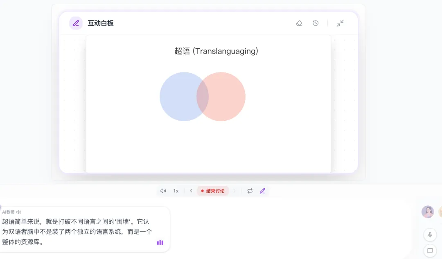The image size is (442, 259).
Task: Open the whiteboard history icon
Action: coord(316,23)
